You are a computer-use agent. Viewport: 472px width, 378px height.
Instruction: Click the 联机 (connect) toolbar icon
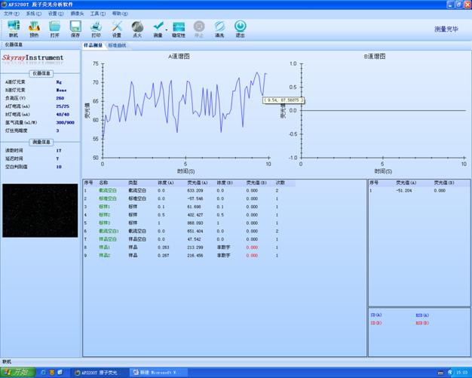pos(14,29)
